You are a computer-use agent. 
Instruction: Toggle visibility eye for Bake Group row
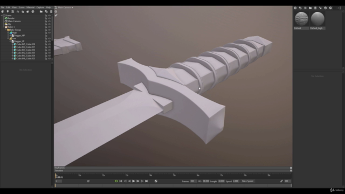[x=50, y=30]
